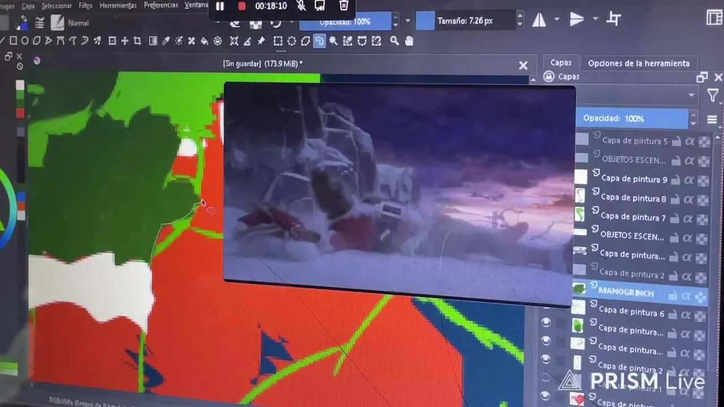Image resolution: width=724 pixels, height=407 pixels.
Task: Select the Color sampler eyedropper tool
Action: click(166, 41)
